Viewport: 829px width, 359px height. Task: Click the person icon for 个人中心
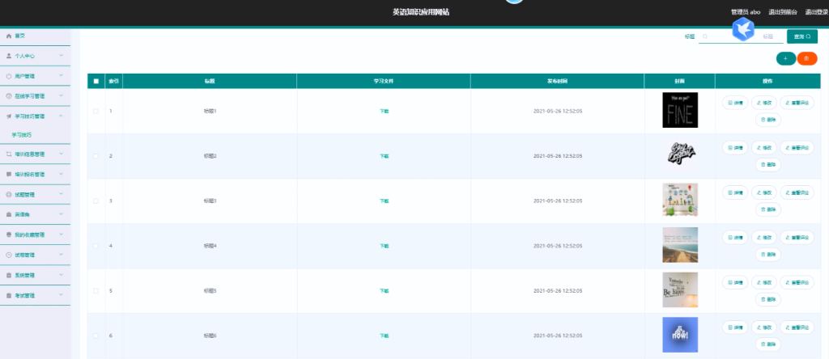point(8,56)
